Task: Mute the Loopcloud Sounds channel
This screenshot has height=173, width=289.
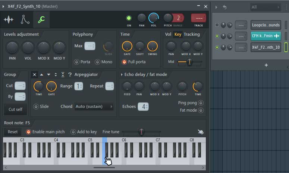Action: point(217,25)
